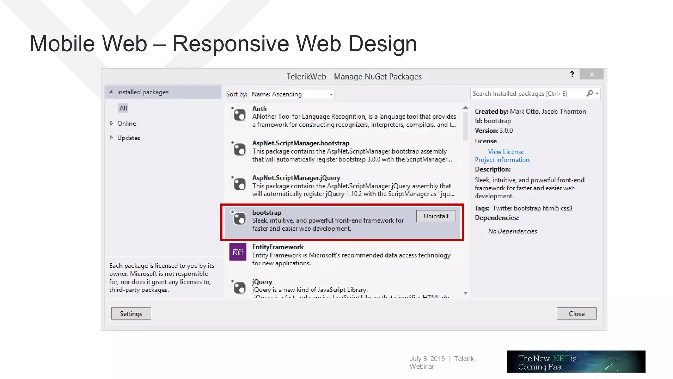673x379 pixels.
Task: Expand the Updates node arrow
Action: [112, 138]
